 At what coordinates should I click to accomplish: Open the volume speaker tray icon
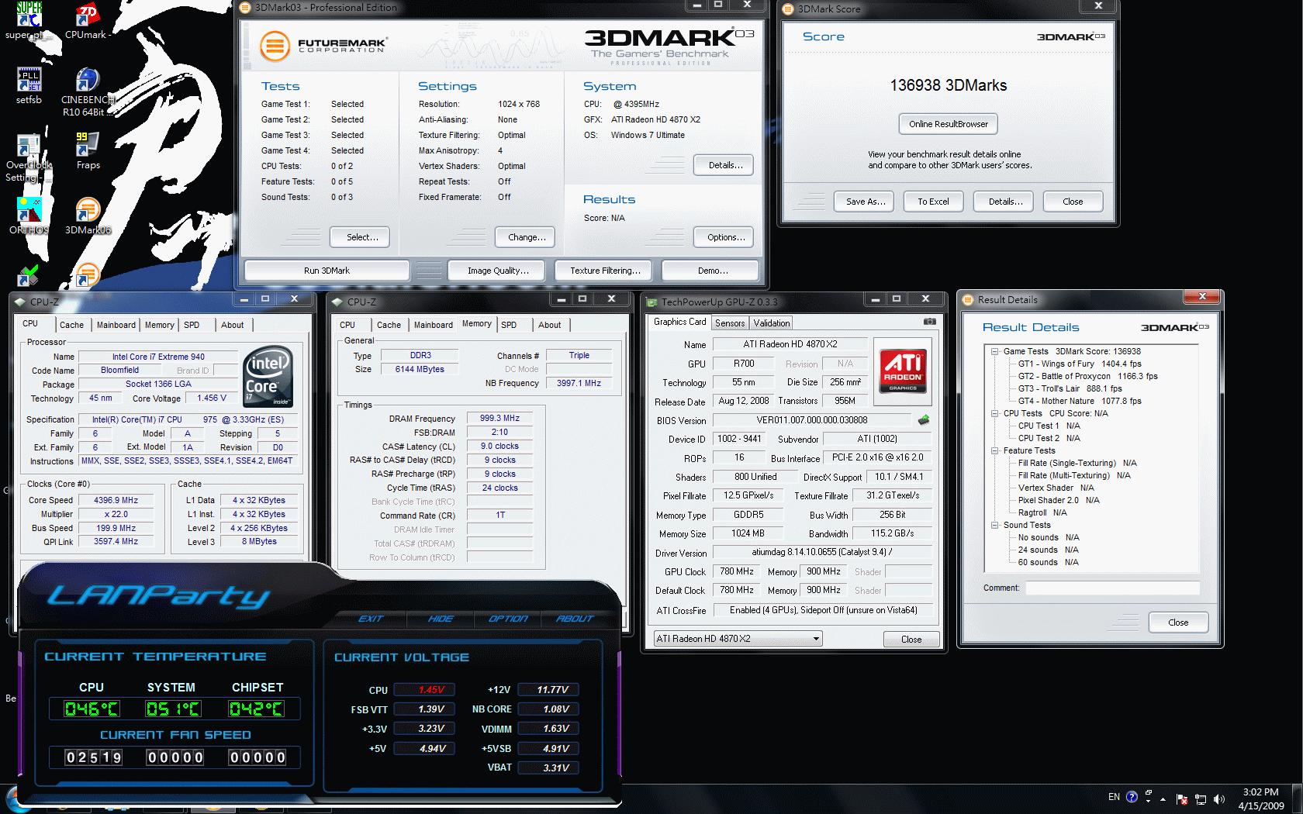pos(1219,799)
